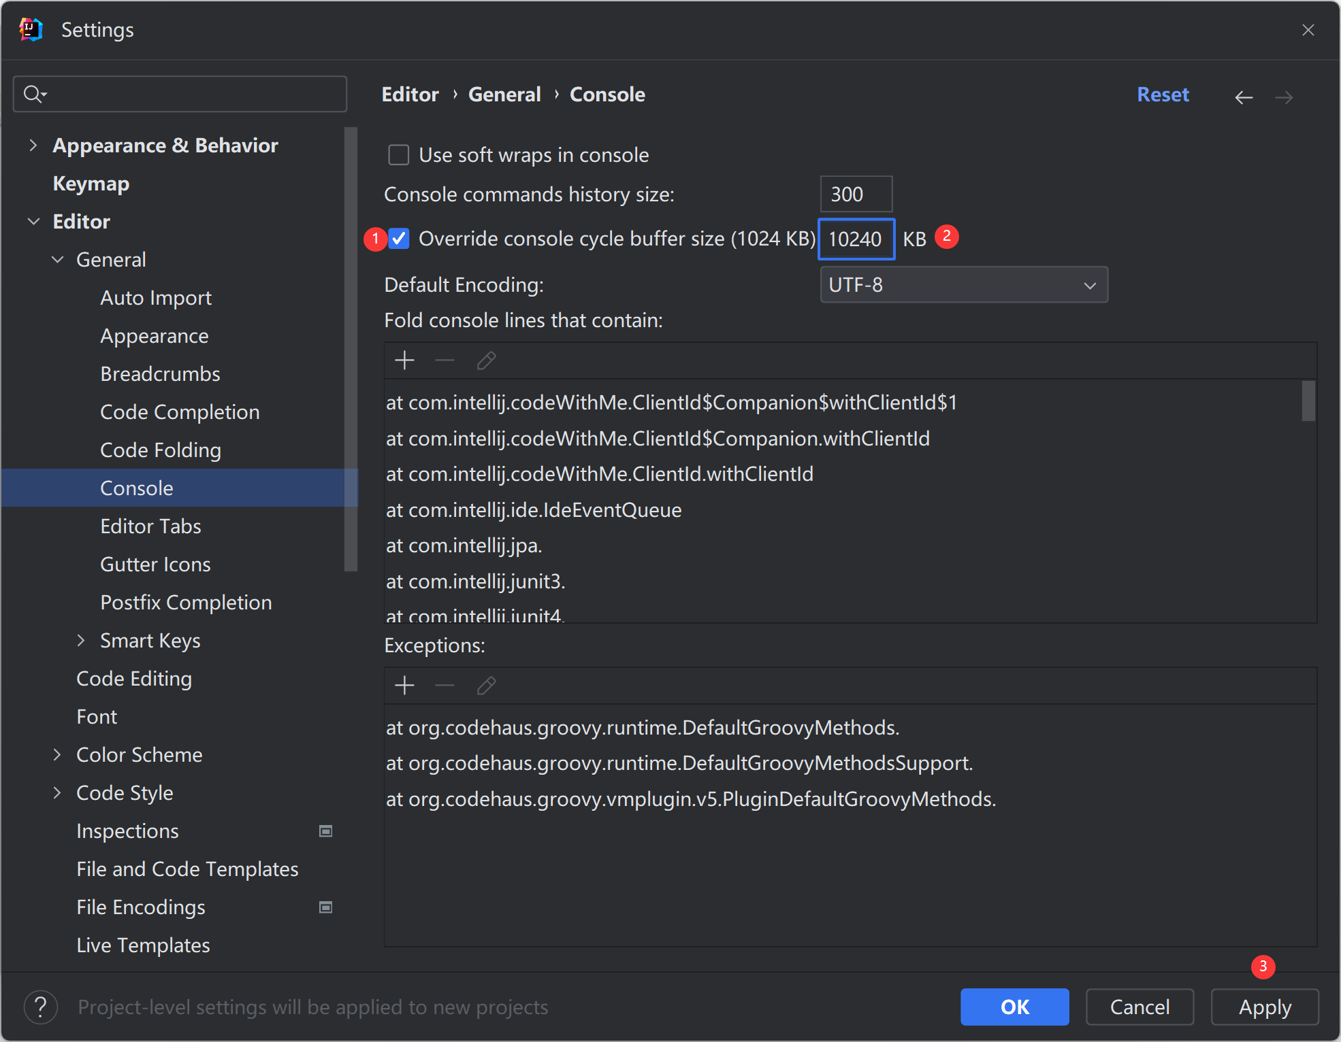Focus the settings search field
The width and height of the screenshot is (1341, 1042).
(180, 94)
